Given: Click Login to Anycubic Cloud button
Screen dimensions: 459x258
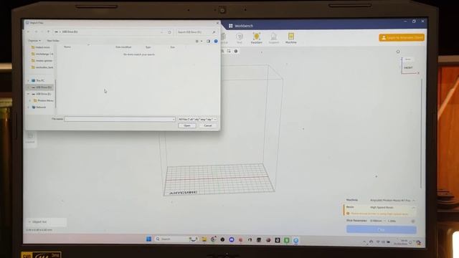Looking at the screenshot, I should [x=402, y=37].
